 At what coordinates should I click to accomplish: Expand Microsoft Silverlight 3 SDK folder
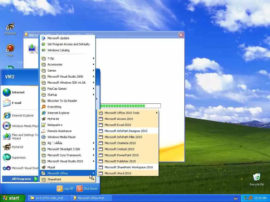(x=68, y=149)
